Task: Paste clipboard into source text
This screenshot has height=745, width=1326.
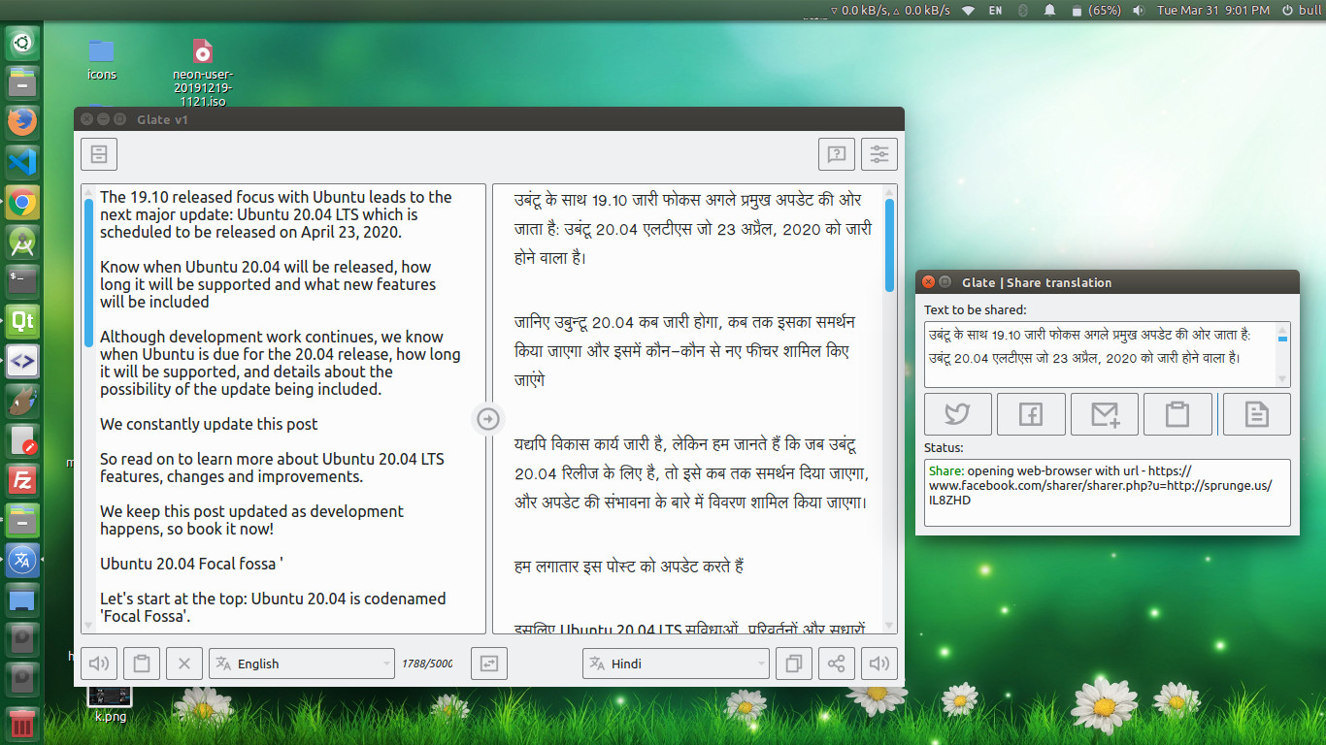Action: tap(141, 664)
